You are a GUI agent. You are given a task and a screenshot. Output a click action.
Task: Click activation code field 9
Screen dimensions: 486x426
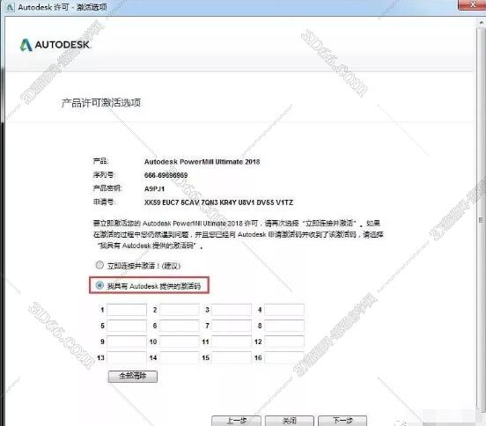point(127,342)
